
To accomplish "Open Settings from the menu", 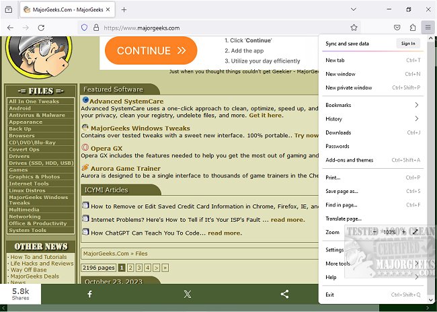I will [372, 249].
